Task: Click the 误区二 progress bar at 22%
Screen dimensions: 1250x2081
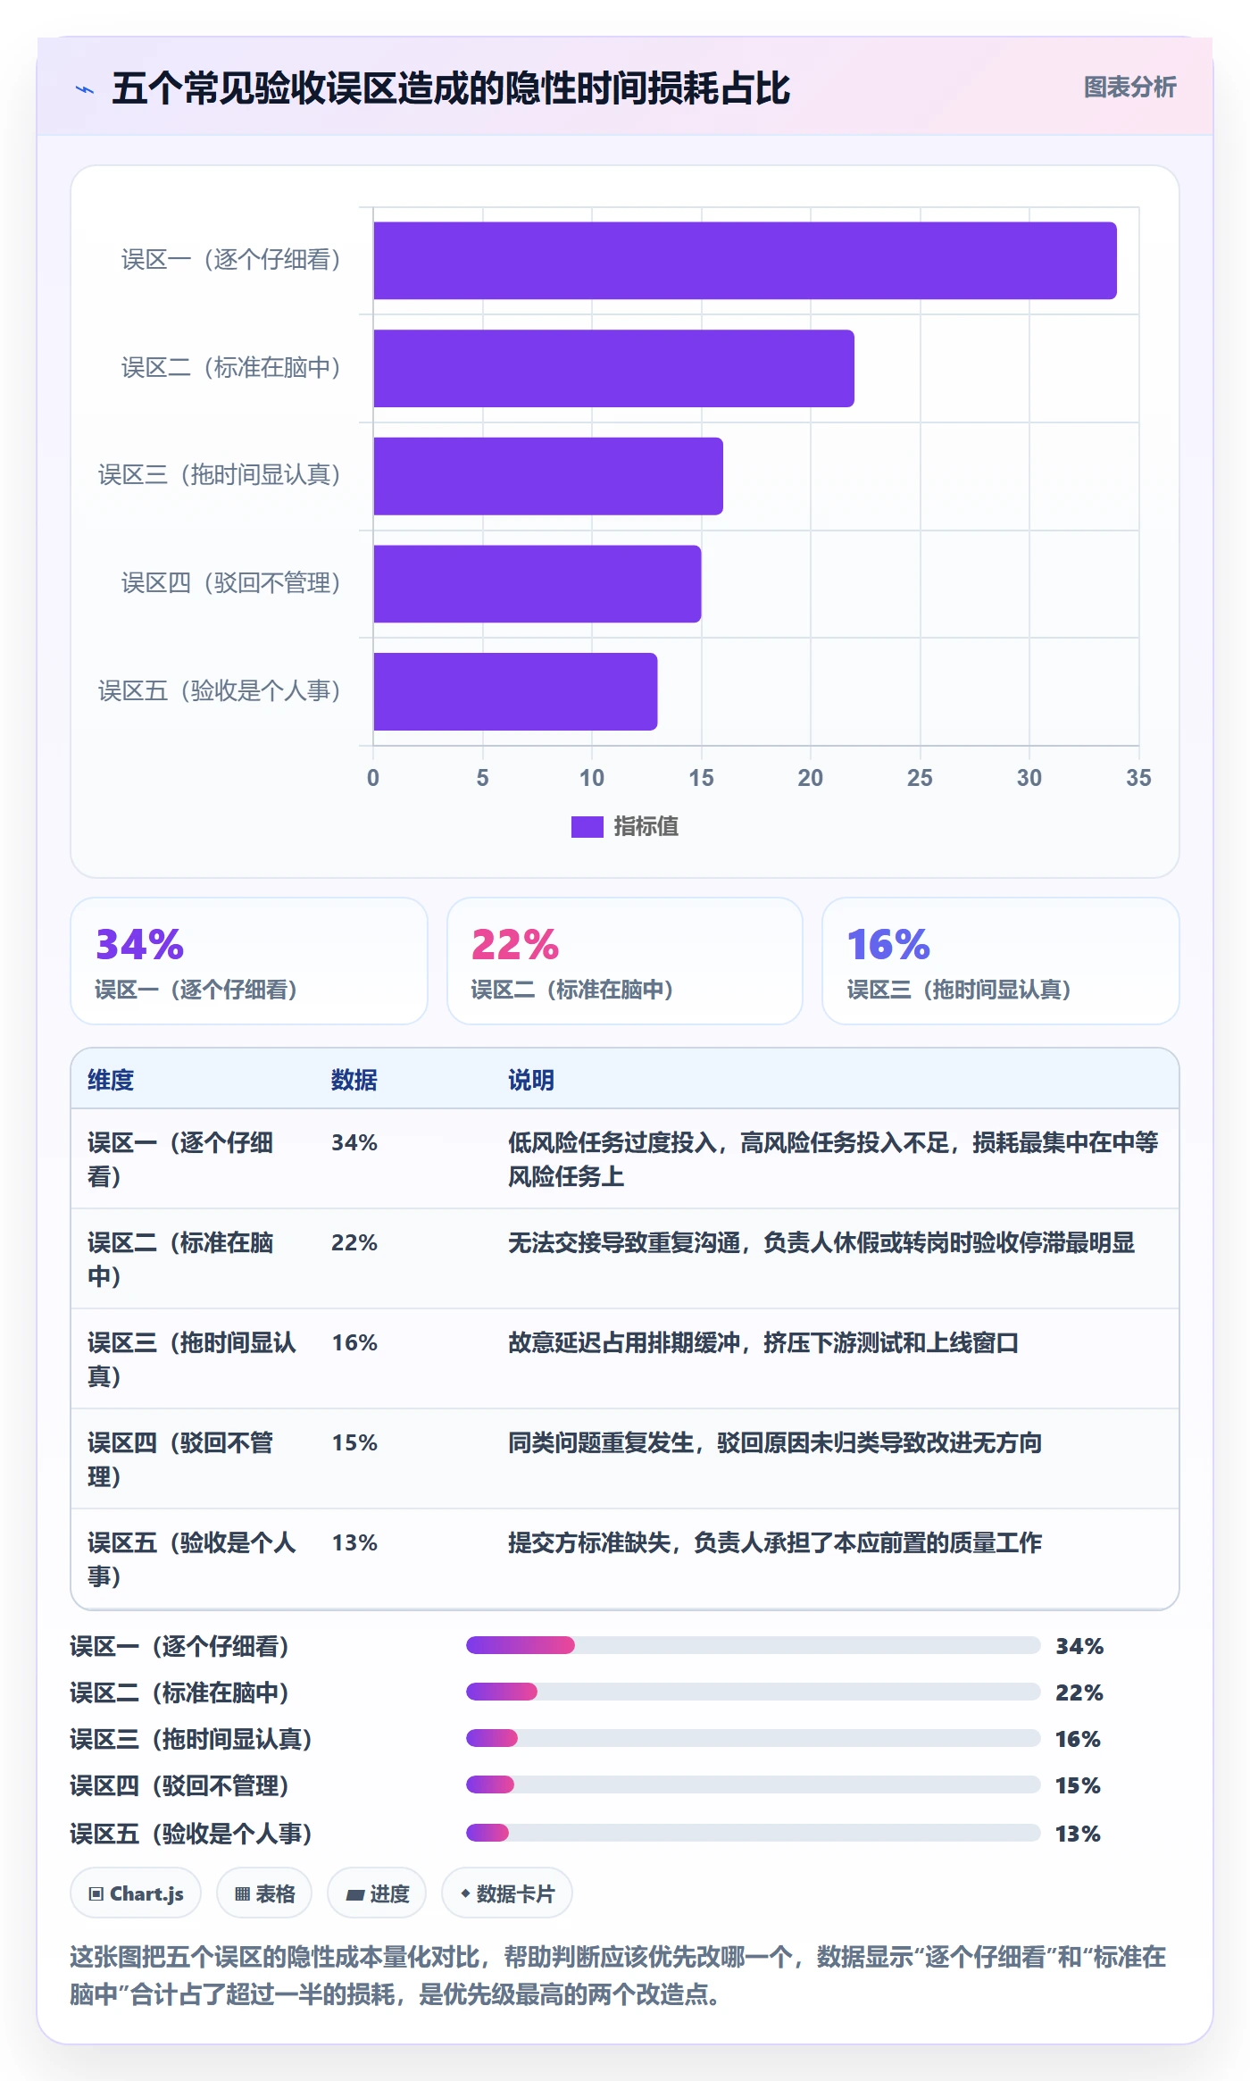Action: pyautogui.click(x=753, y=1692)
